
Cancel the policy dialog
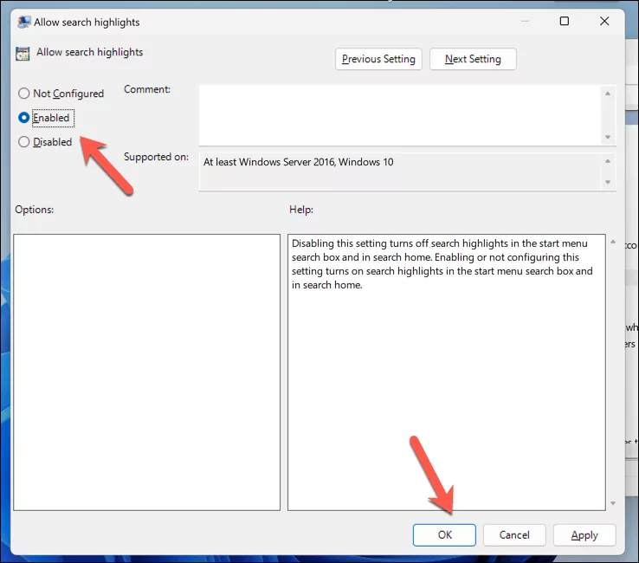(514, 535)
